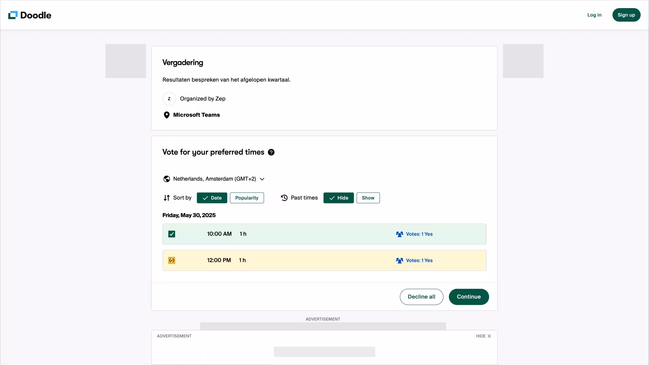Click the Microsoft Teams location pin icon

coord(167,115)
